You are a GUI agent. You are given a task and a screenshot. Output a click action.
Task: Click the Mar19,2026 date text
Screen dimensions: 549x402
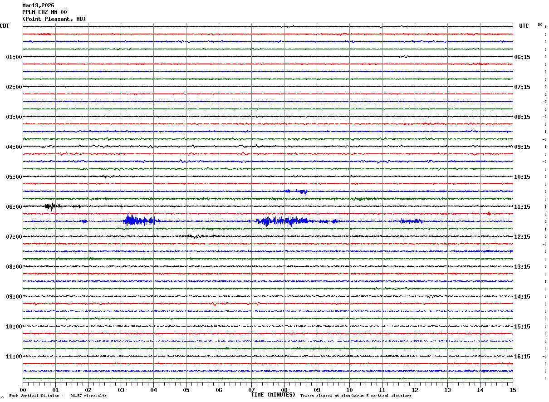(38, 5)
